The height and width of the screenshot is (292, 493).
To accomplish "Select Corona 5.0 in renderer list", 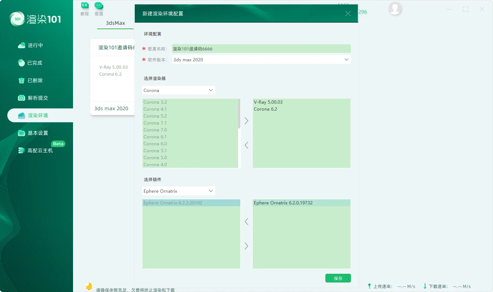I will [x=190, y=158].
